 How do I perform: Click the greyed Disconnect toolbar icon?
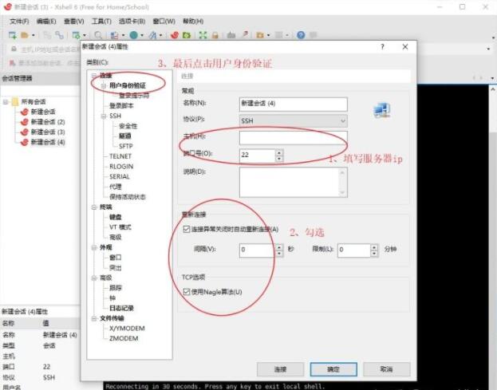pyautogui.click(x=47, y=35)
